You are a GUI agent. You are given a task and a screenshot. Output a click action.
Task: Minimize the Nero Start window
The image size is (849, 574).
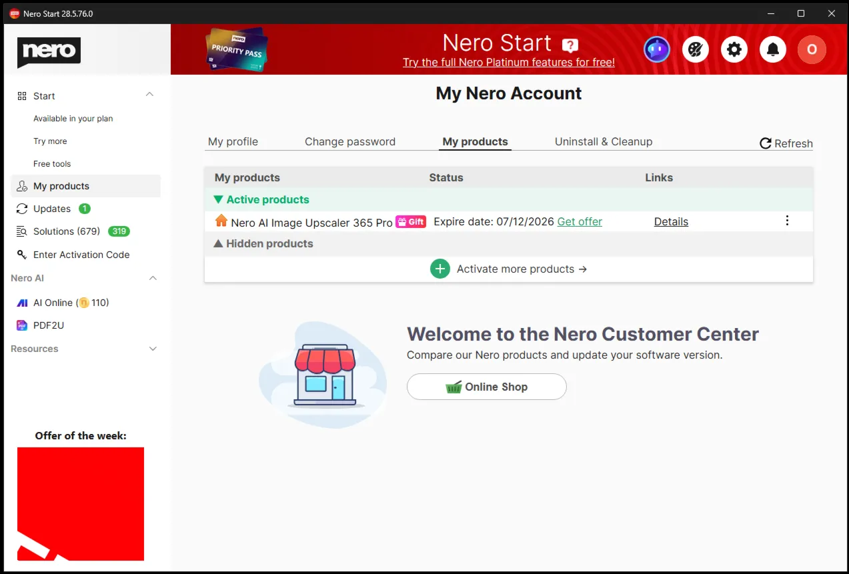[770, 13]
